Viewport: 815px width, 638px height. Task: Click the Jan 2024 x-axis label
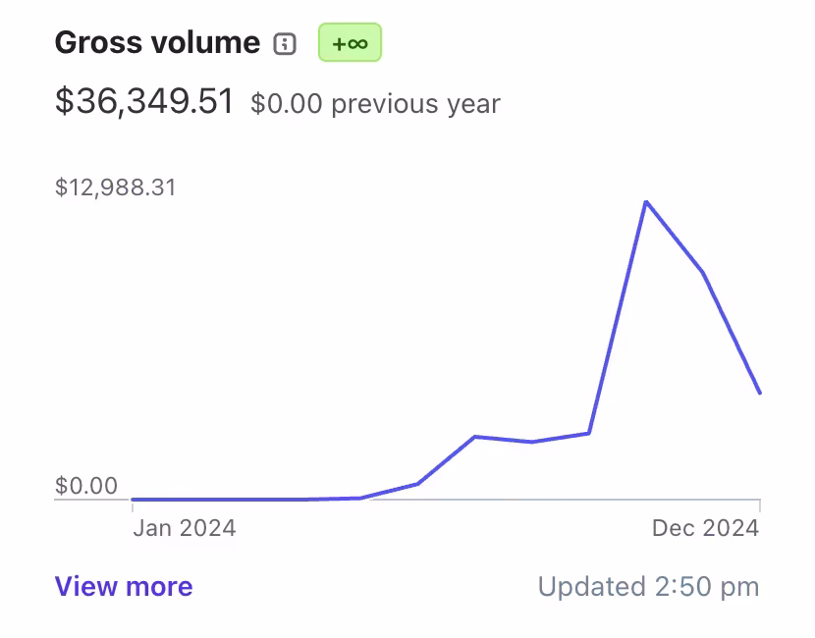[185, 528]
